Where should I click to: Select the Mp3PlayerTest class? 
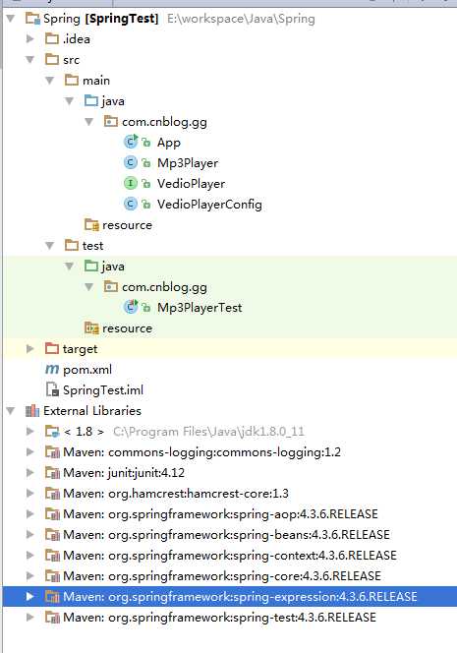[200, 308]
